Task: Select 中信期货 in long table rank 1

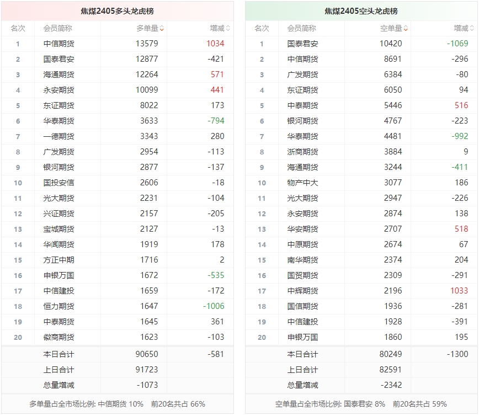Action: (58, 44)
